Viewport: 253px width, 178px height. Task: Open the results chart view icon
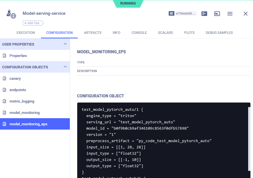click(217, 14)
